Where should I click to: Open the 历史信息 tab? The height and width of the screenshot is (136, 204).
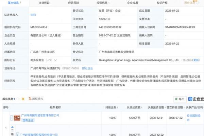(190, 3)
